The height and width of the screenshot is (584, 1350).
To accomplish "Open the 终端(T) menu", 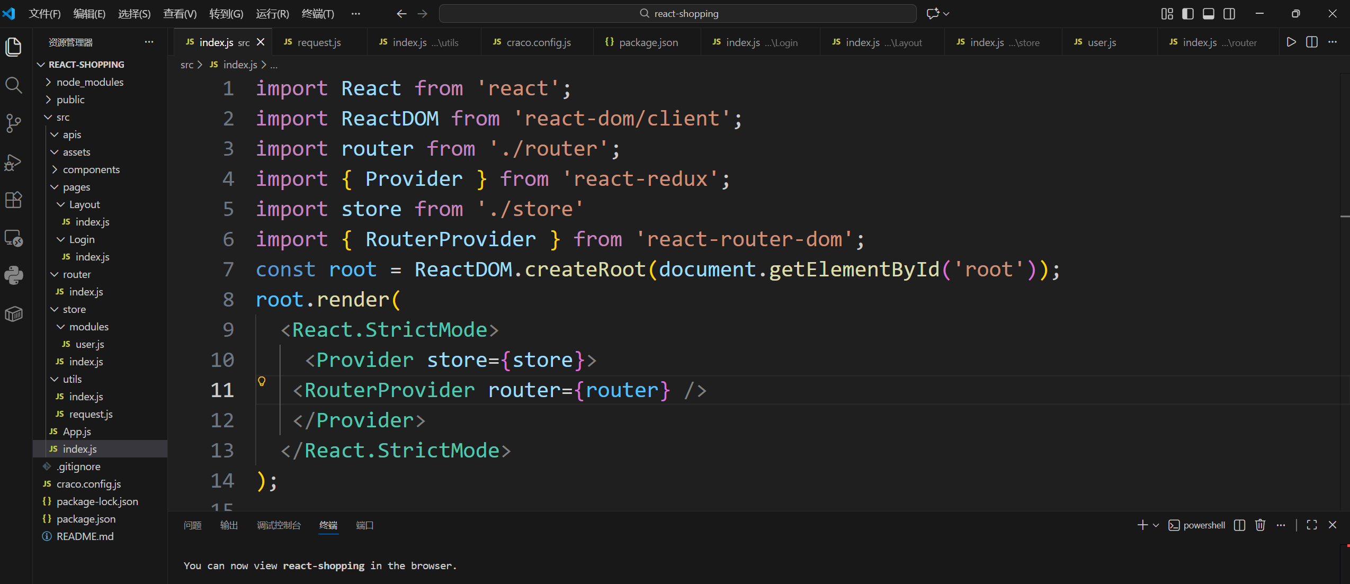I will tap(317, 14).
